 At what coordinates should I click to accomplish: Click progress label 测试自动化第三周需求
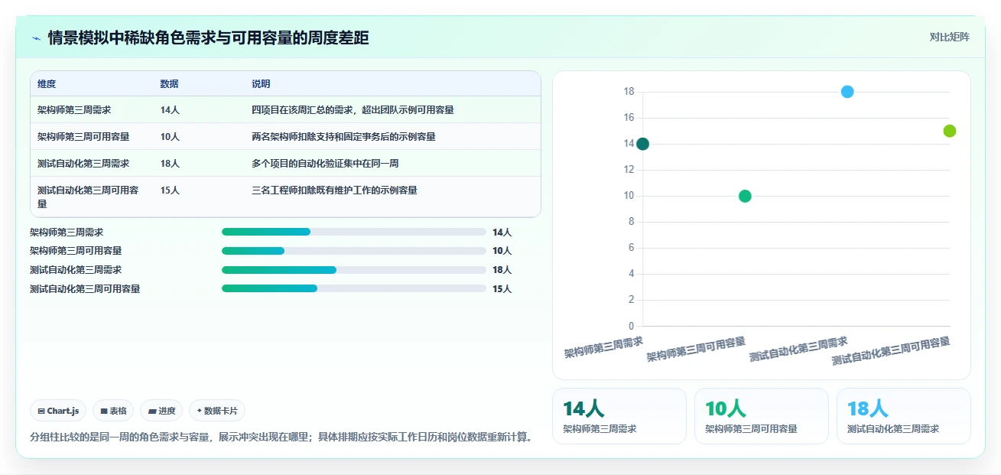click(76, 270)
